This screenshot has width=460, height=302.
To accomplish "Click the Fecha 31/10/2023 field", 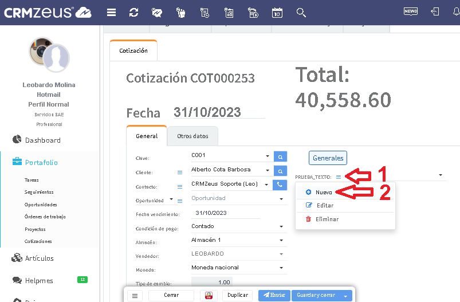I will (219, 112).
